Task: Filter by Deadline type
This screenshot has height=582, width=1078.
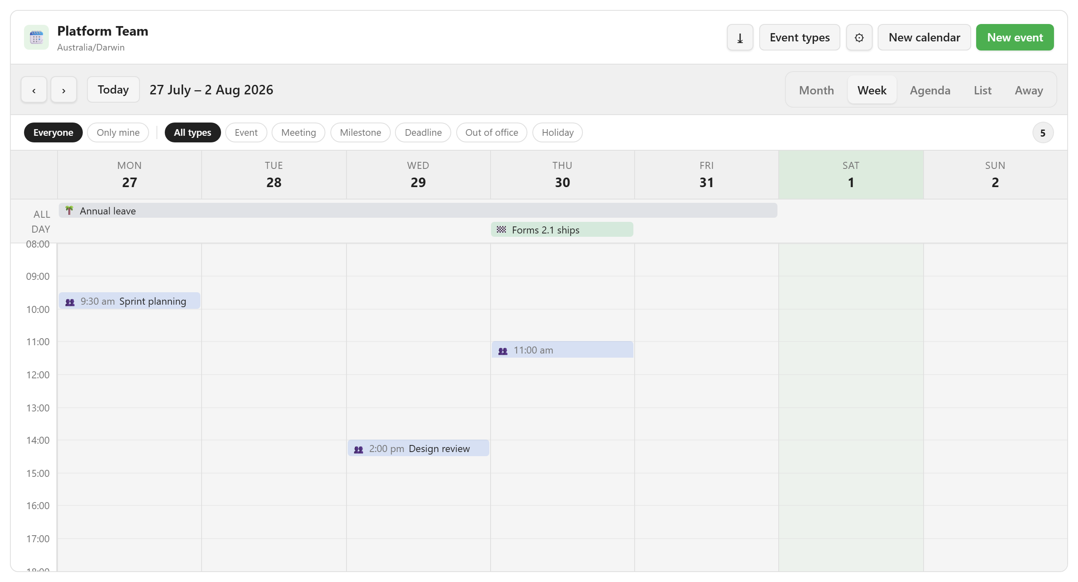Action: click(x=423, y=132)
